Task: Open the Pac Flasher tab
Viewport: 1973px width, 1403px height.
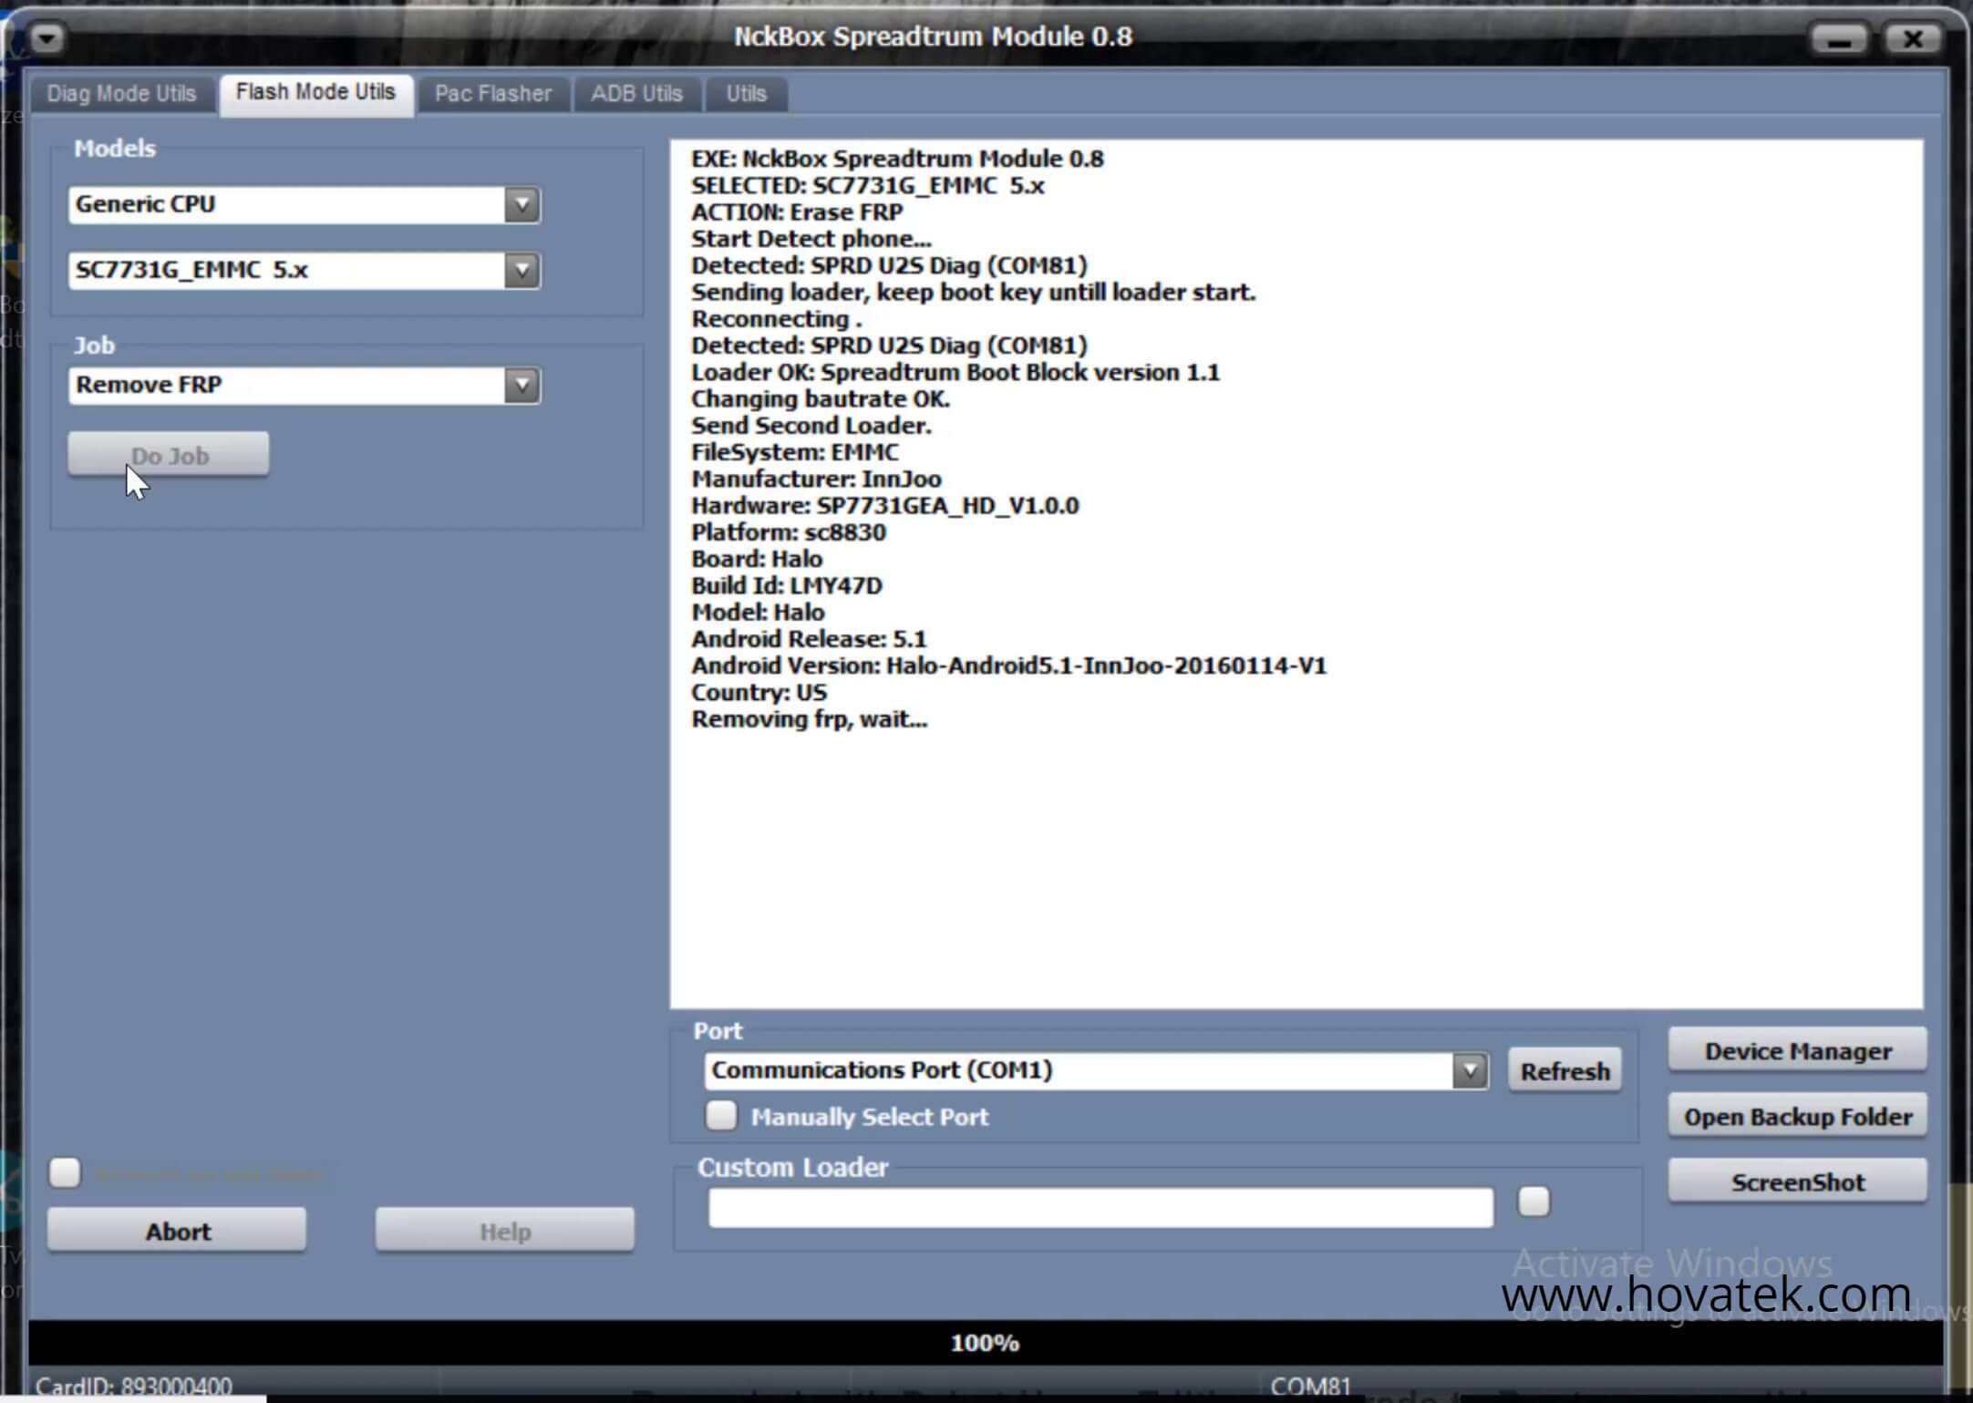Action: 492,94
